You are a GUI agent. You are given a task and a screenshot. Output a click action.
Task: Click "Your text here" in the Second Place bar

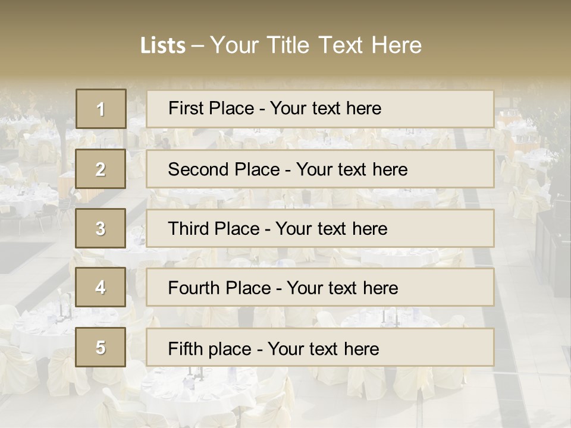click(x=352, y=169)
